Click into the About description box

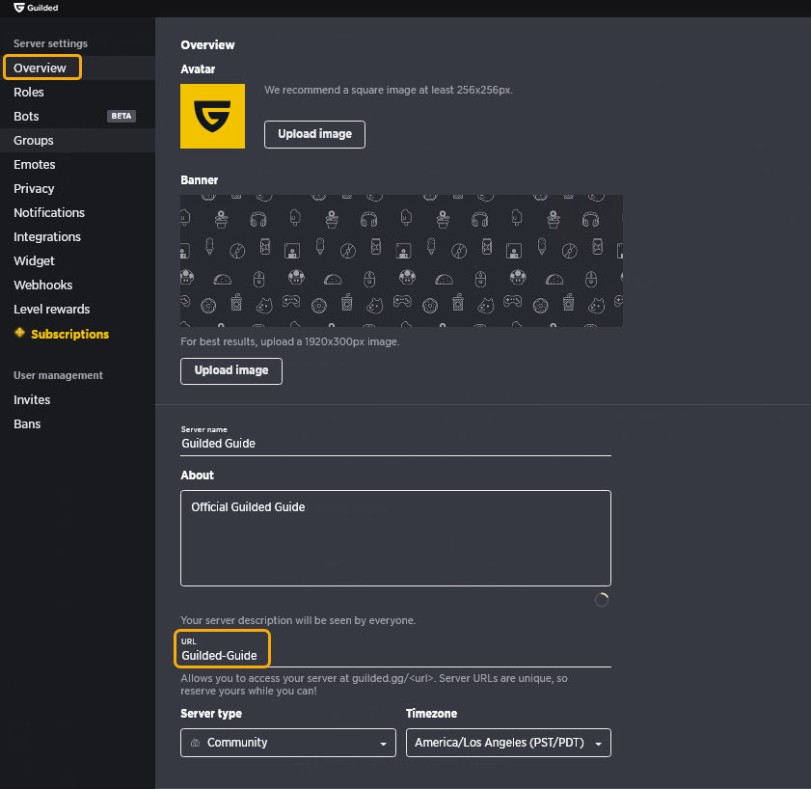395,538
